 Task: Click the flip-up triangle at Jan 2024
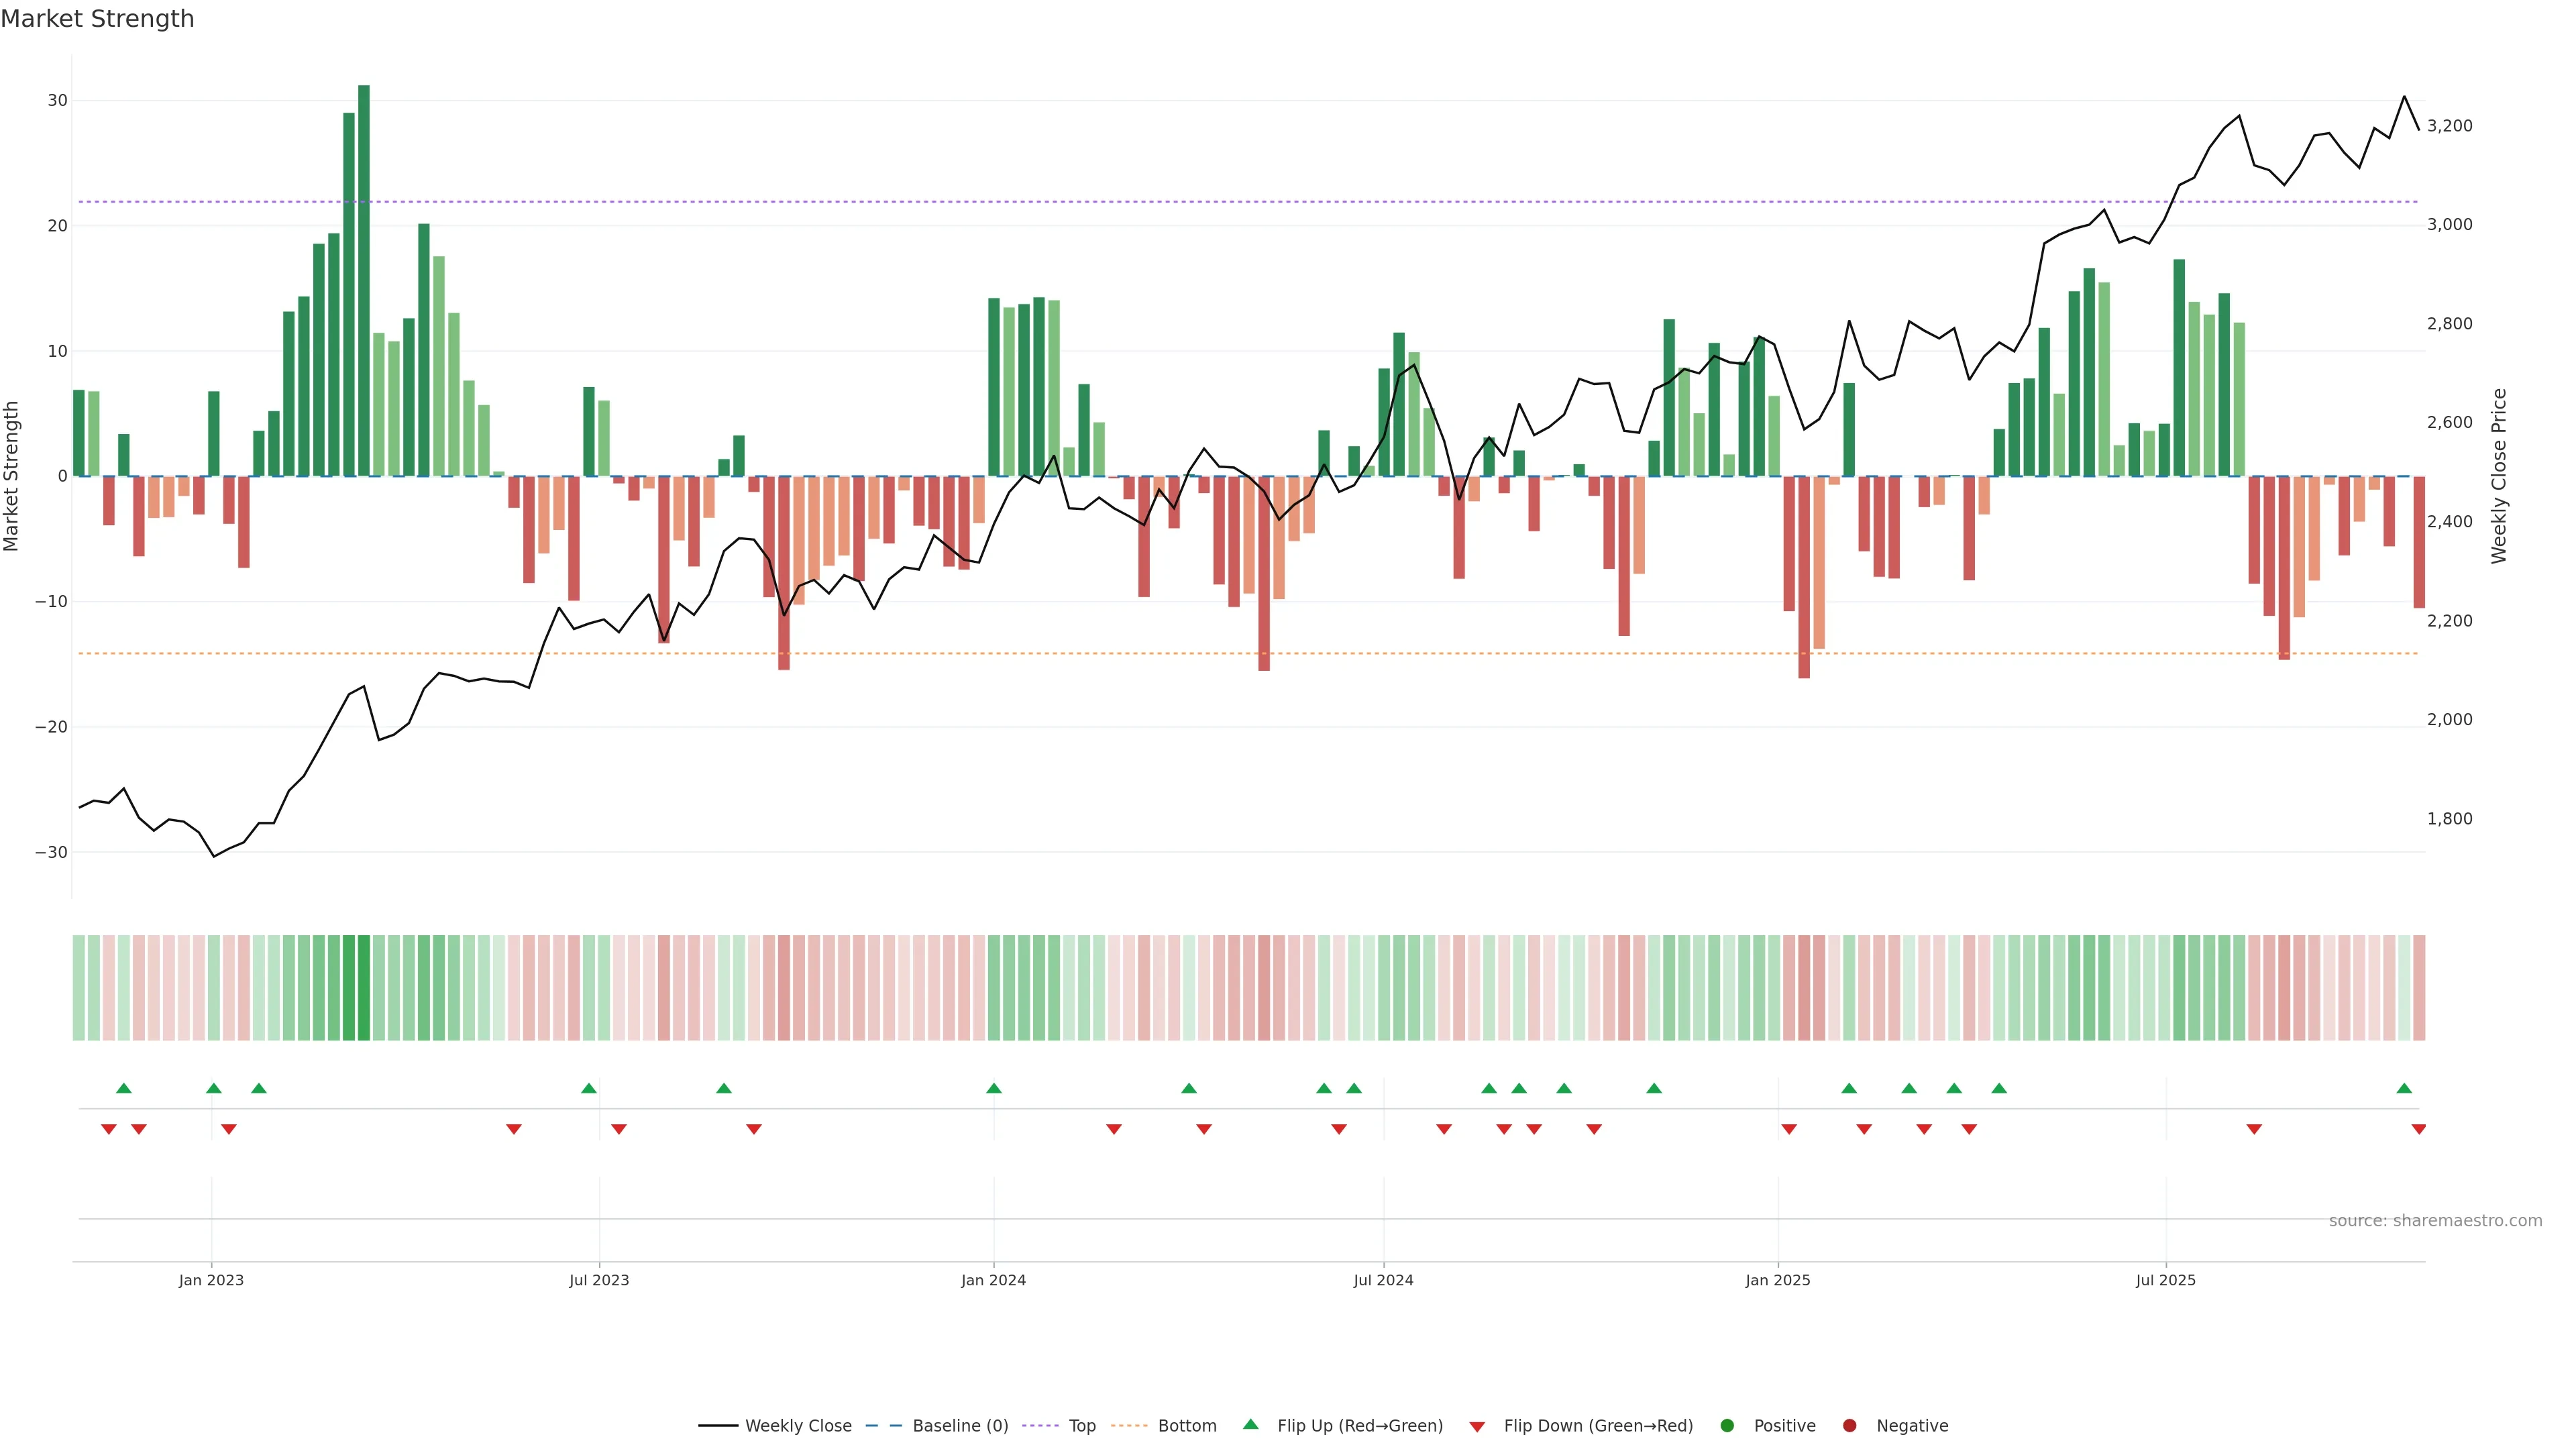[994, 1088]
